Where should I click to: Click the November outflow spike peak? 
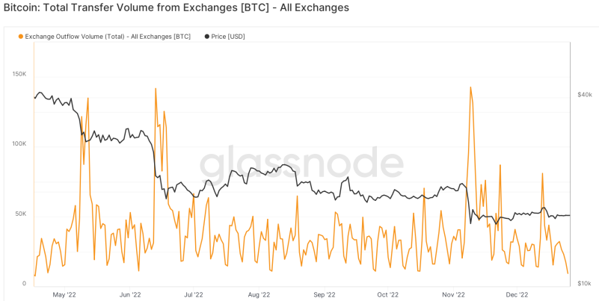tap(470, 87)
